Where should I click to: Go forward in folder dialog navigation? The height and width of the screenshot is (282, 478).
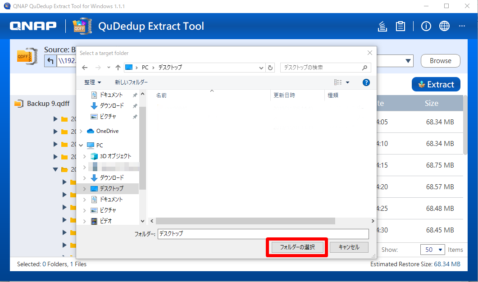click(98, 68)
